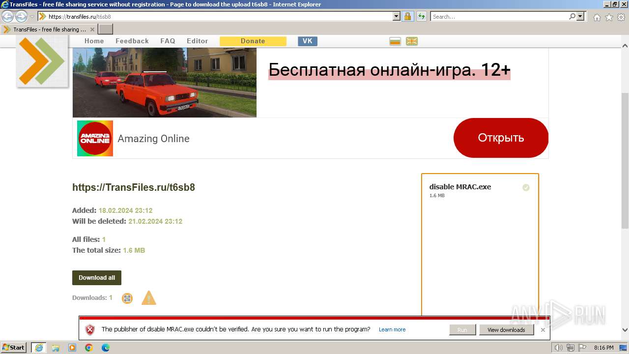Click the security lock icon
Screen dimensions: 629x354
[x=407, y=17]
